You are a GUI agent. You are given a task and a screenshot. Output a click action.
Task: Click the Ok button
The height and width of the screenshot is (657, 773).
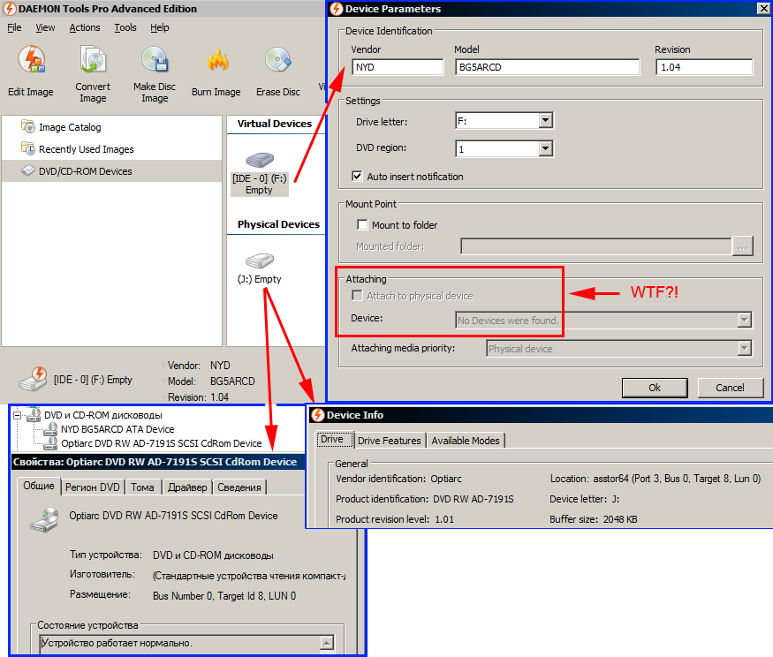click(655, 388)
